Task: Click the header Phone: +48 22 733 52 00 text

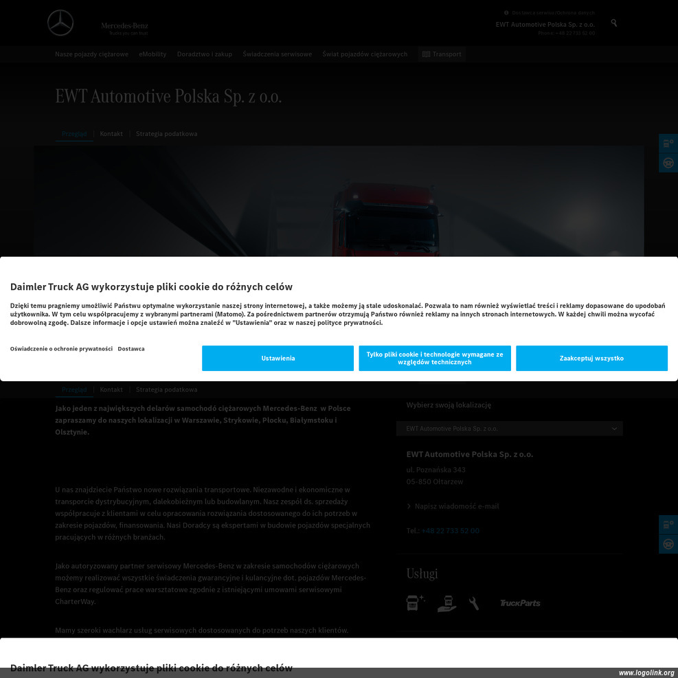Action: (567, 33)
